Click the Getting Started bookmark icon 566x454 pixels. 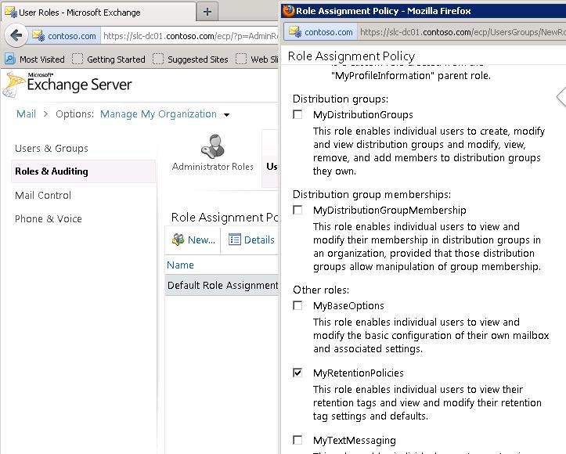pos(78,59)
